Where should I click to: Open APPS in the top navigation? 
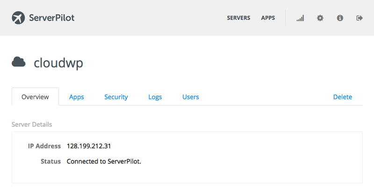(268, 18)
